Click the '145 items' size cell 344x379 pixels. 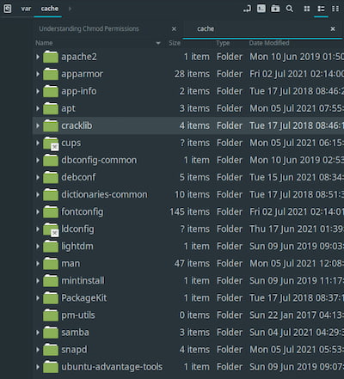point(189,211)
